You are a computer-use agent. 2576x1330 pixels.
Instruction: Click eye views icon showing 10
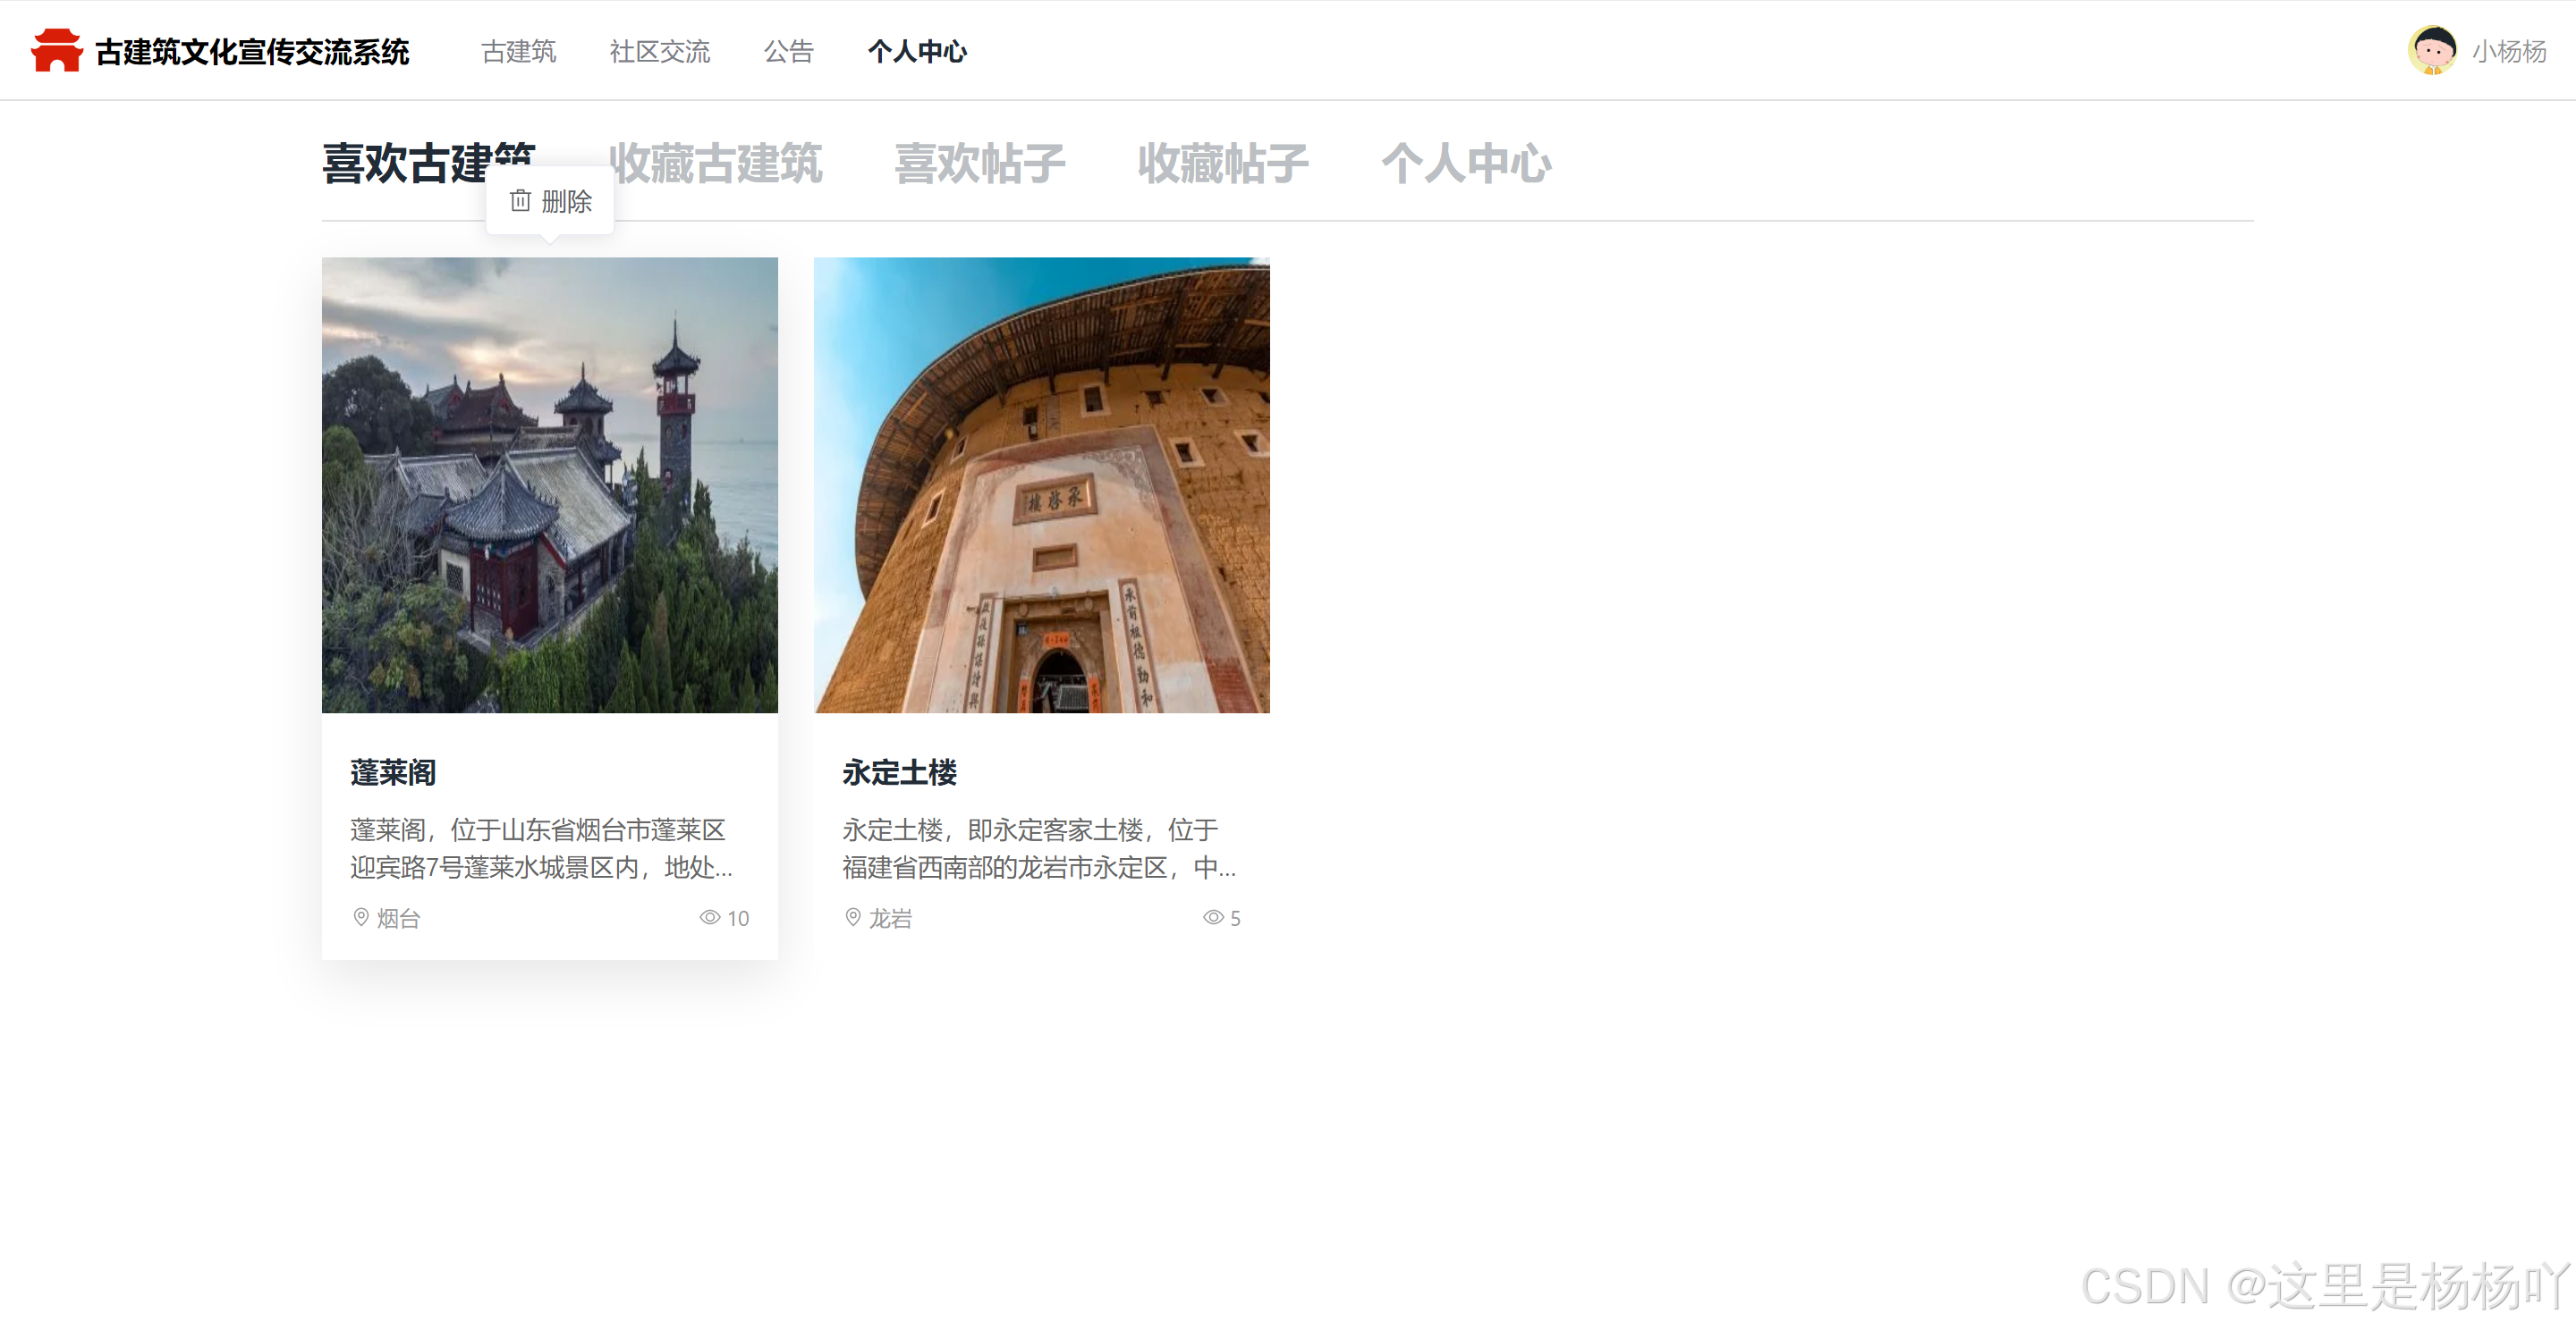click(x=709, y=917)
